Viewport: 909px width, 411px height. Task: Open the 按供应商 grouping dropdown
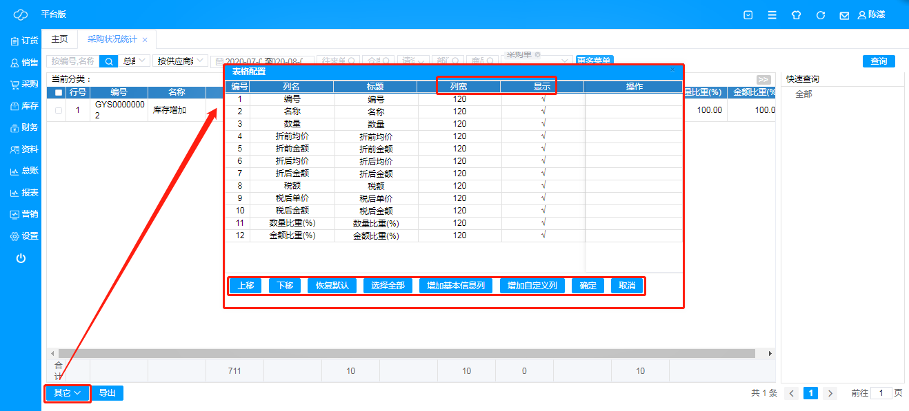click(180, 61)
